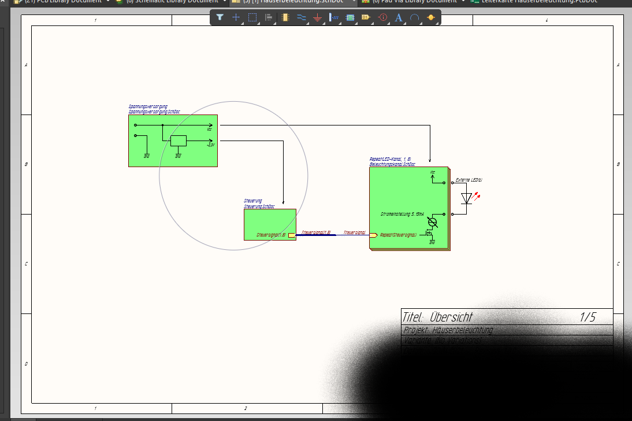Click the Signal Harness / bus tool icon
The image size is (632, 421).
[x=334, y=17]
